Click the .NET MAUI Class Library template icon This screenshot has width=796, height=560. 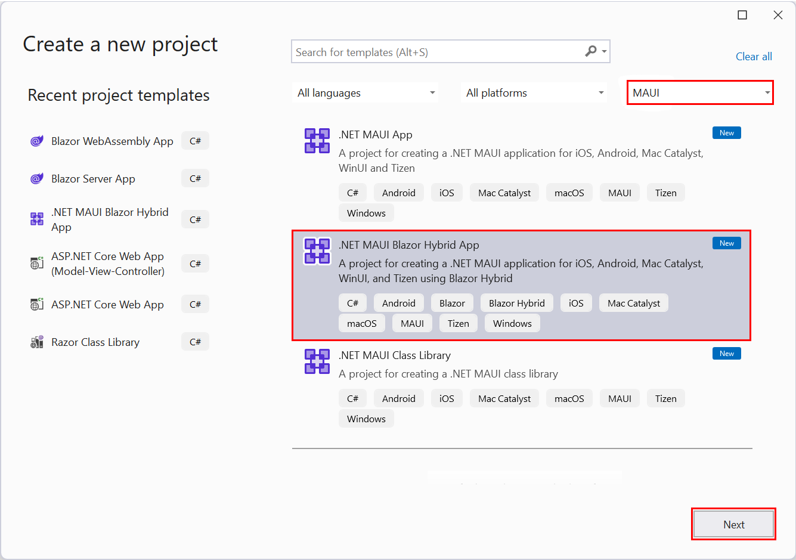pos(317,361)
